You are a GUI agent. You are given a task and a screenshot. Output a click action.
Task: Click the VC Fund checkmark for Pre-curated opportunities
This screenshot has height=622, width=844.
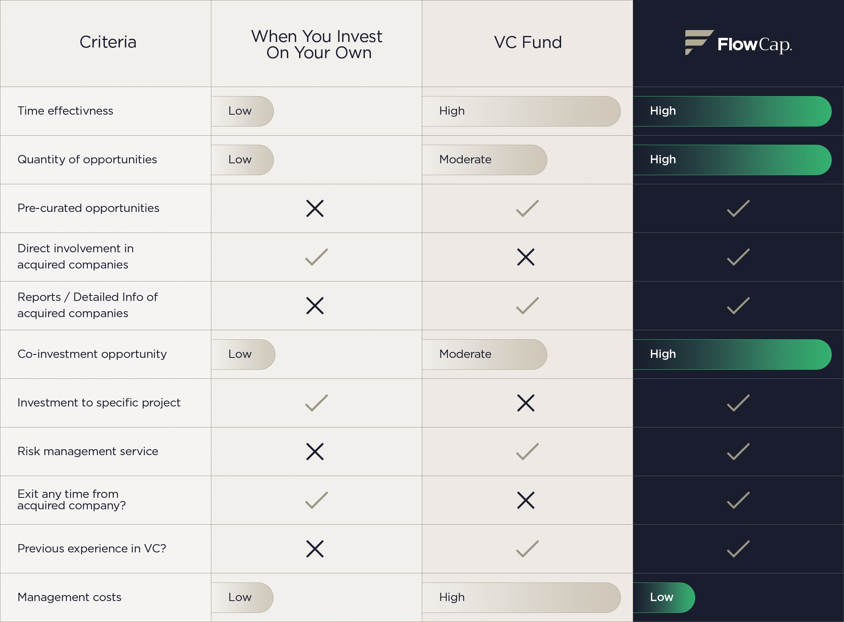click(527, 208)
